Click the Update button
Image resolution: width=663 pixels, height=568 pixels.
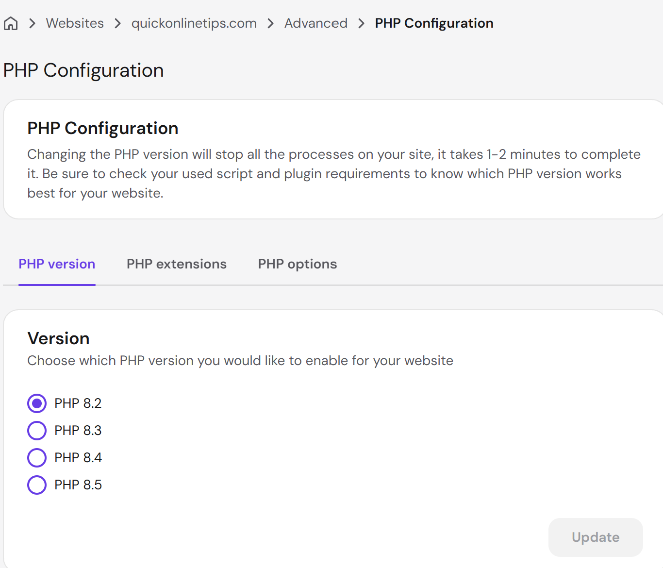pos(596,537)
